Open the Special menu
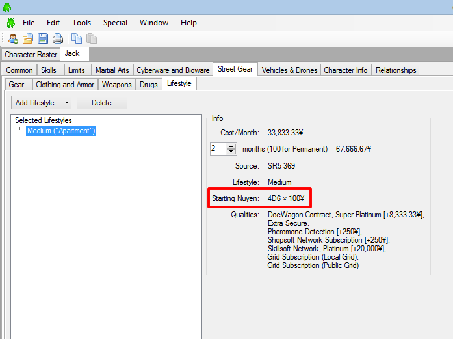The width and height of the screenshot is (453, 339). click(x=115, y=23)
